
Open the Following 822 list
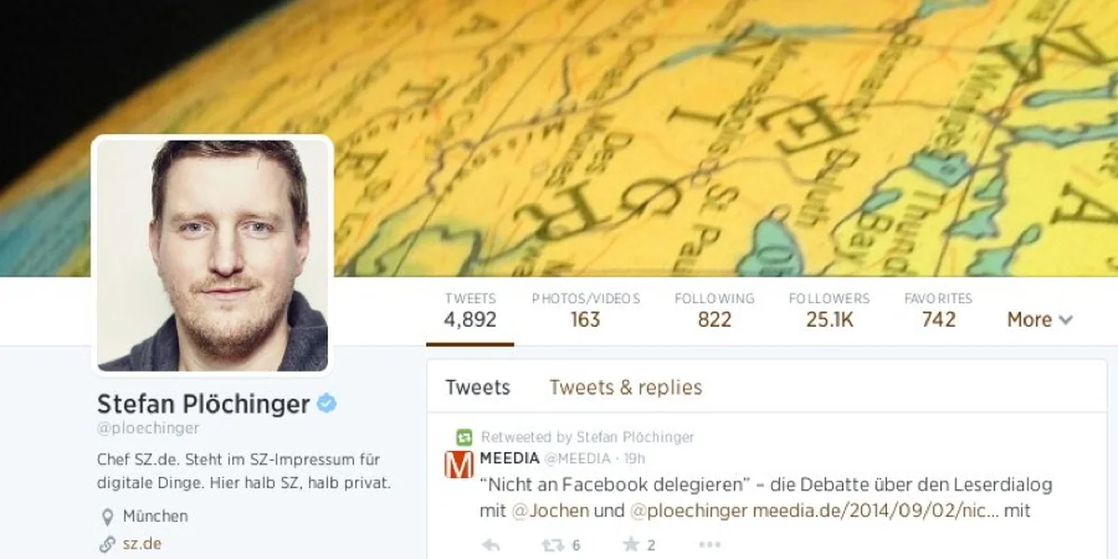coord(715,310)
